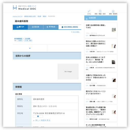
Task: Click supervisor 神戸神奈川アイクリニック
Action: coord(97,36)
